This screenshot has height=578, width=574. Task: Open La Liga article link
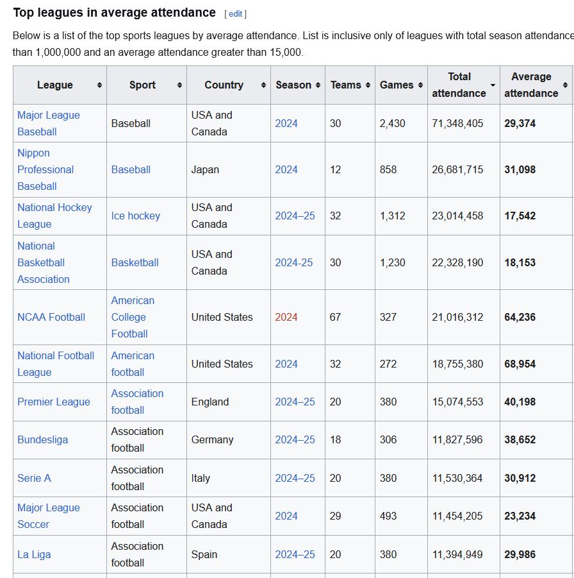[34, 554]
